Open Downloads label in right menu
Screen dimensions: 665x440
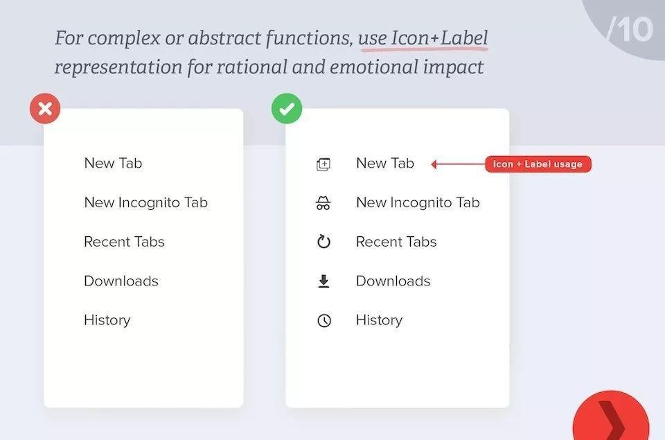(x=393, y=281)
